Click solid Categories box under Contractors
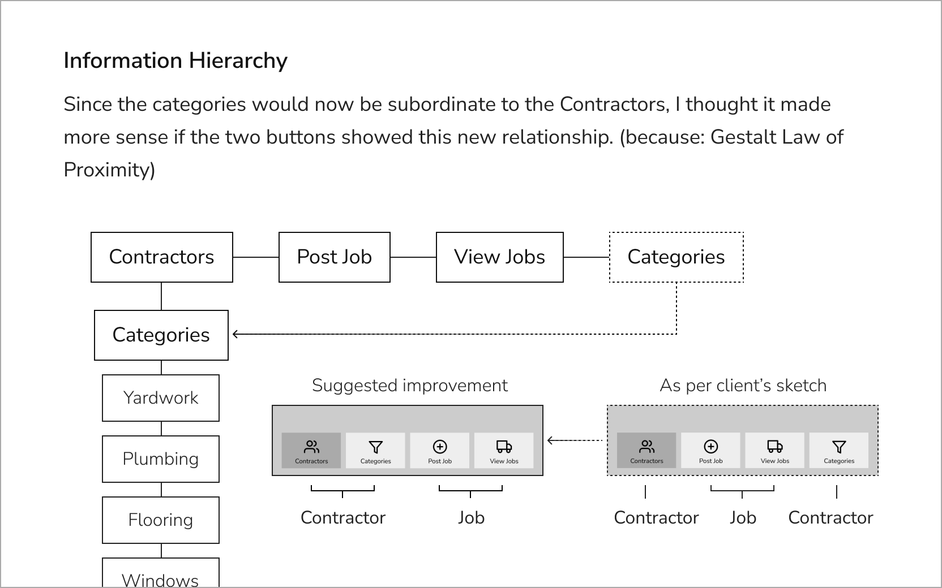This screenshot has height=588, width=942. 161,335
